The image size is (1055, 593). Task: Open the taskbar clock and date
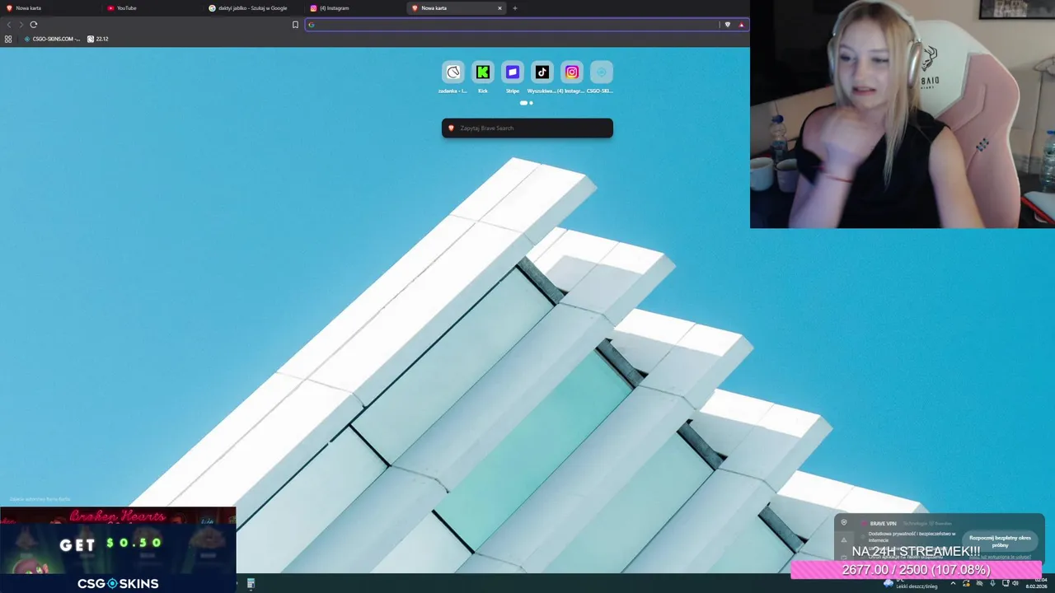[x=1036, y=583]
